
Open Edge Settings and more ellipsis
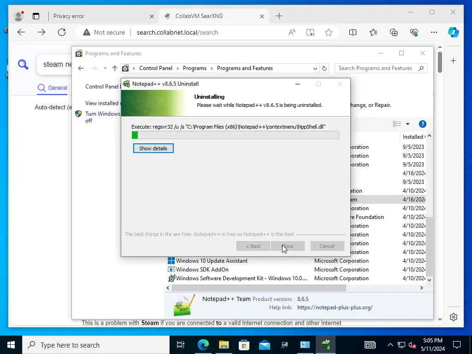[434, 32]
